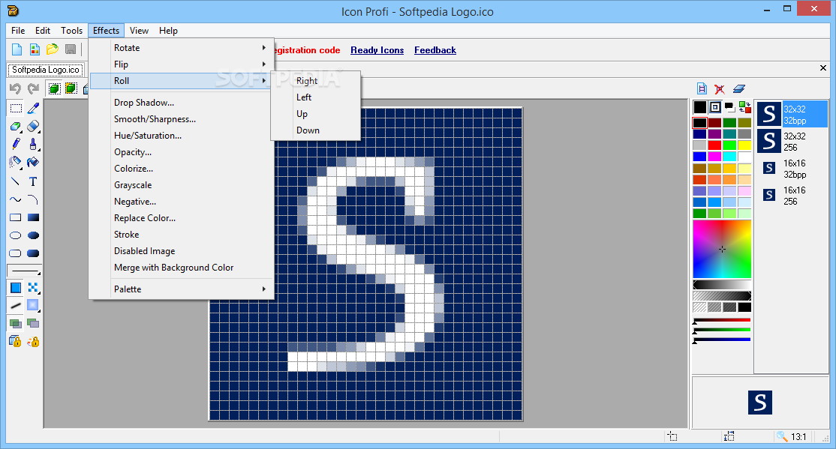Toggle the second overlapping squares mode

(x=33, y=323)
